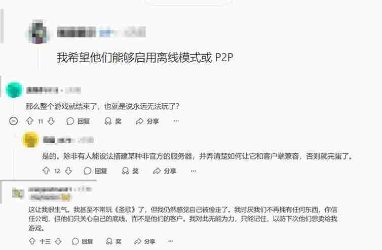The width and height of the screenshot is (382, 250).
Task: Reply to the 12-vote comment
Action: pyautogui.click(x=95, y=171)
